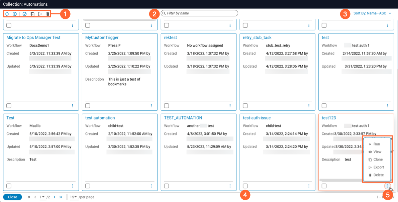Open the Migrate to Ops Manager Test link
The width and height of the screenshot is (398, 202).
coord(33,37)
